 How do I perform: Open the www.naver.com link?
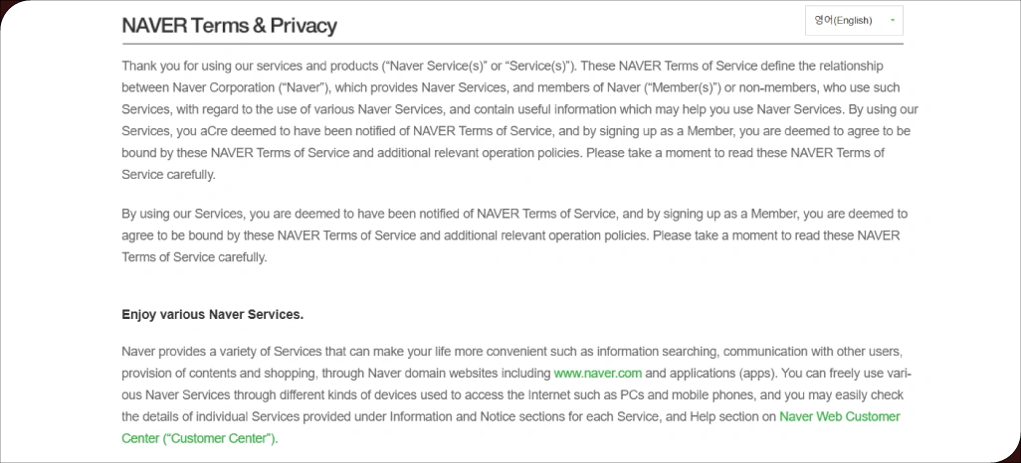598,374
